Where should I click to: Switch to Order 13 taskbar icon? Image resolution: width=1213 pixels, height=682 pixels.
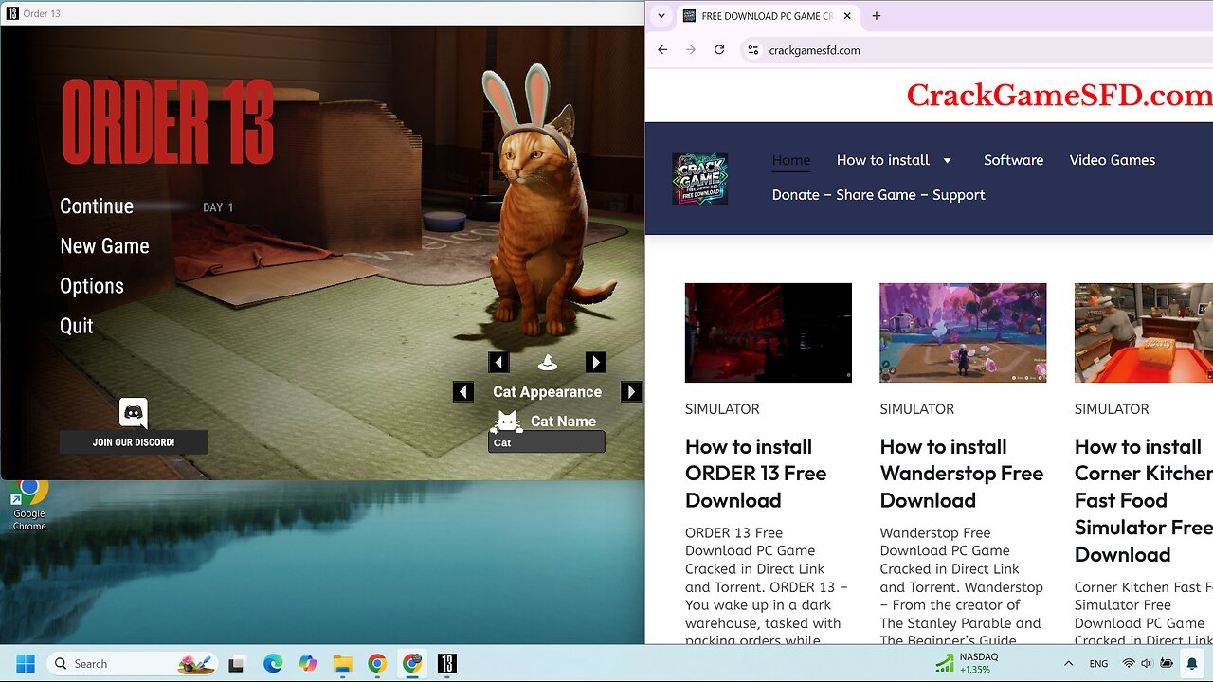coord(447,663)
